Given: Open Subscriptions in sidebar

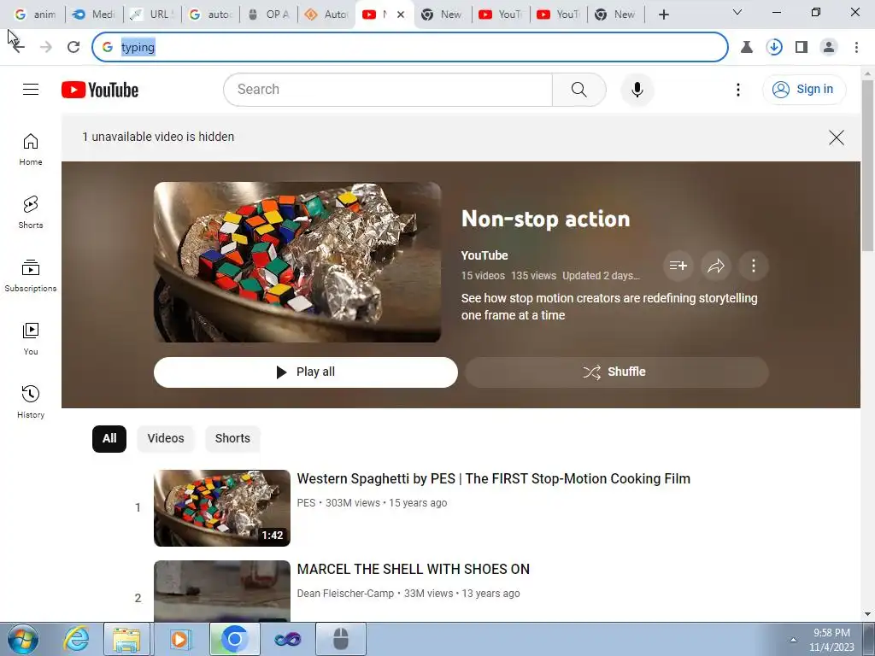Looking at the screenshot, I should click(x=31, y=276).
